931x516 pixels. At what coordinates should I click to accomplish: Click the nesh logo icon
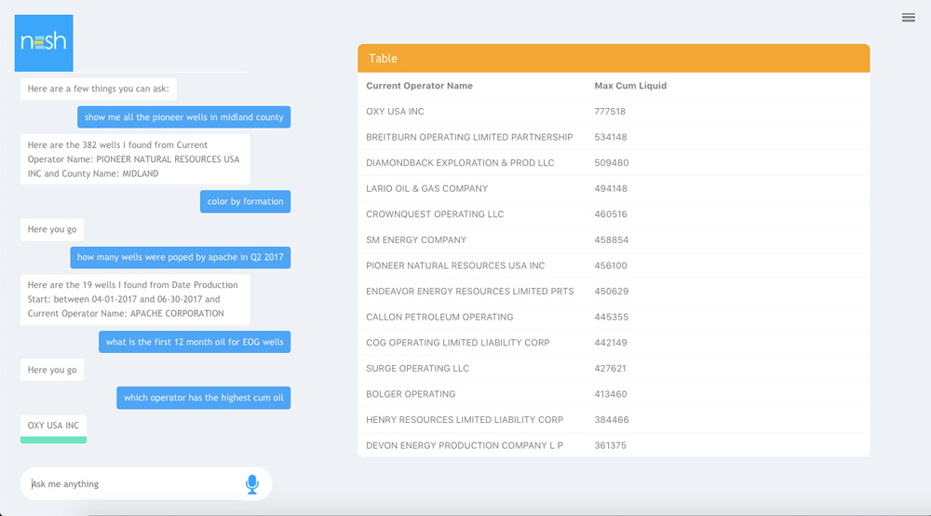click(x=44, y=43)
